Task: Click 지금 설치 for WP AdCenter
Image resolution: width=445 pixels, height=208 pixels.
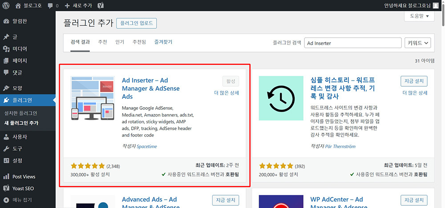Action: (414, 200)
